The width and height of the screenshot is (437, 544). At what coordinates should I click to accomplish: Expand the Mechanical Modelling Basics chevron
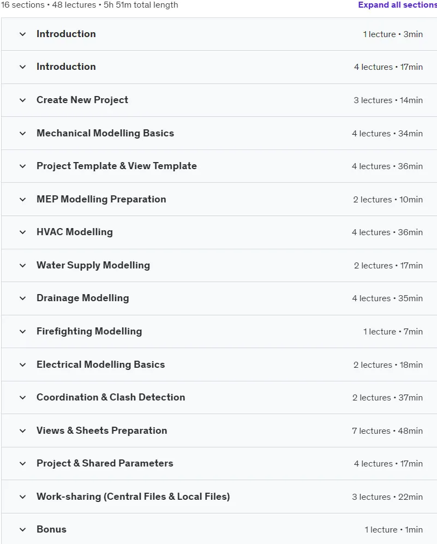coord(22,134)
